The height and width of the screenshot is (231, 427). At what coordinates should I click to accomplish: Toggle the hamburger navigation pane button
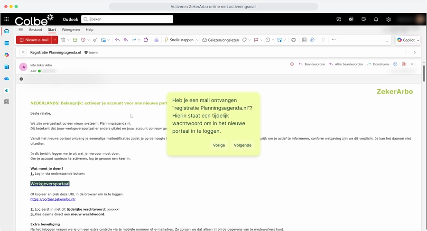click(20, 30)
